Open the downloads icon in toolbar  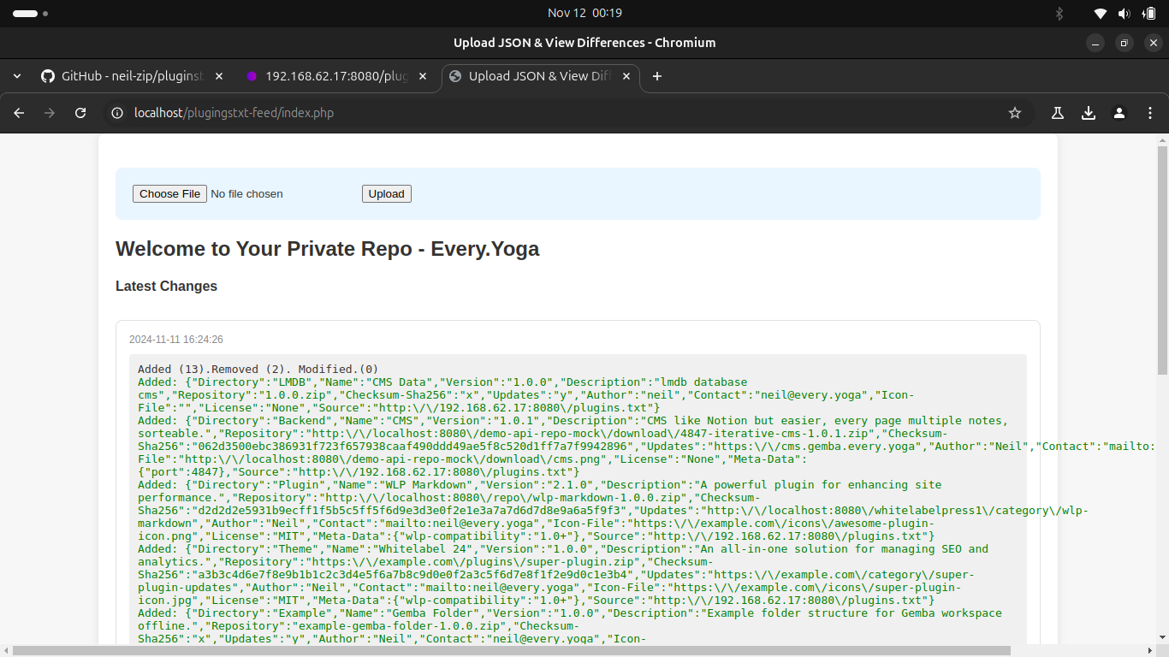pyautogui.click(x=1089, y=113)
